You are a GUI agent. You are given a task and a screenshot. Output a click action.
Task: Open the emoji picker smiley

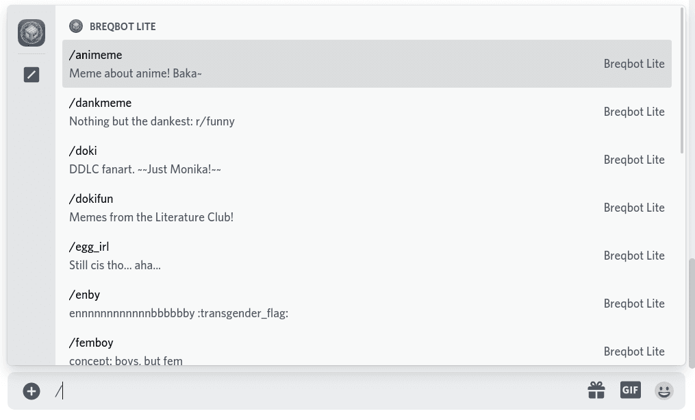(x=664, y=391)
